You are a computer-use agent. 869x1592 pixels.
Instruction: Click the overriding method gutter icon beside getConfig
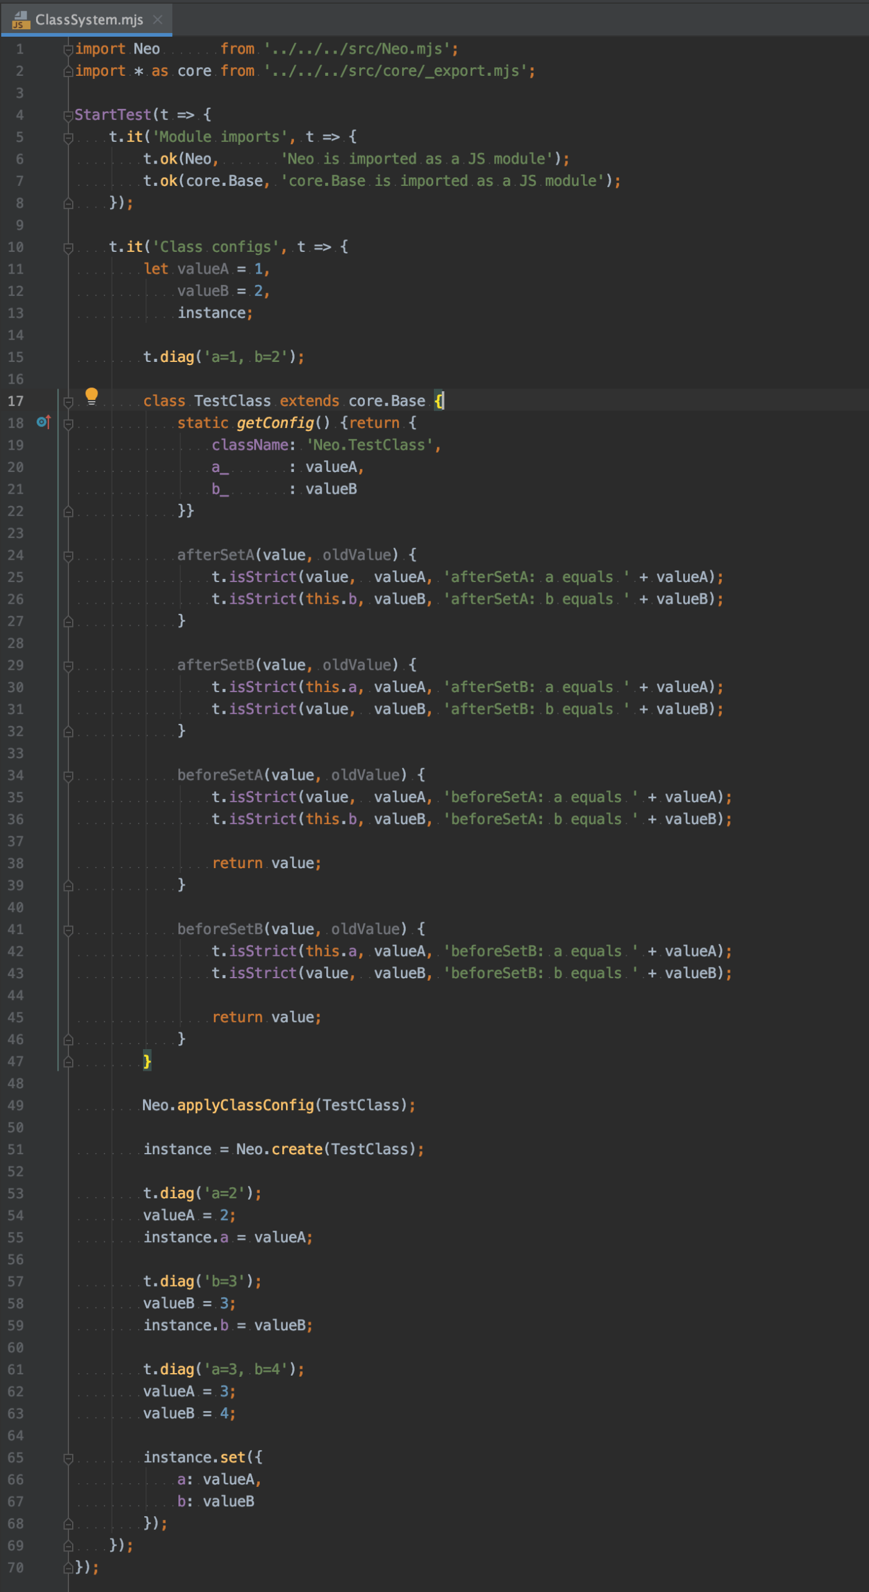(x=43, y=422)
